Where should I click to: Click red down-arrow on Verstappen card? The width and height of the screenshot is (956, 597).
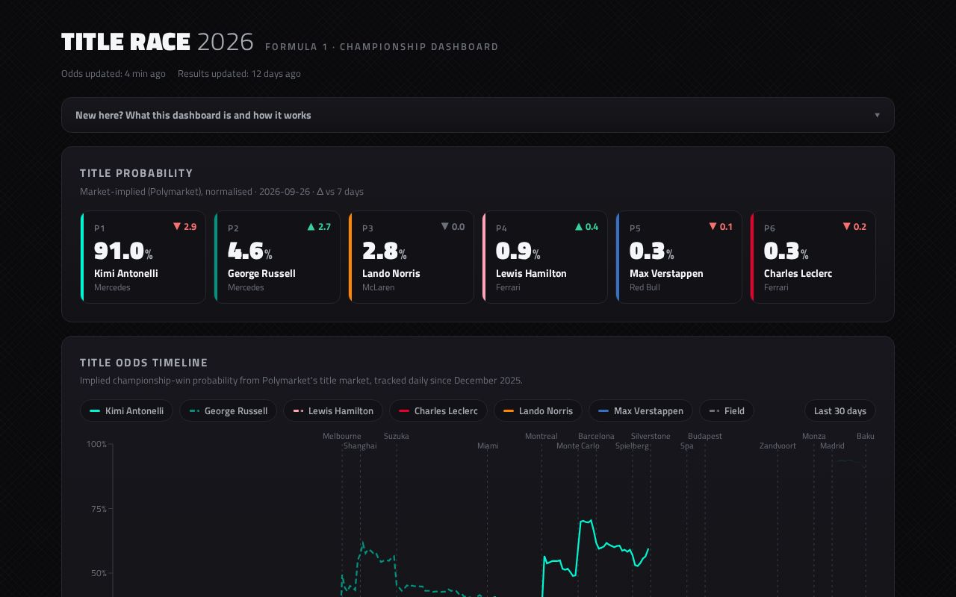[x=713, y=226]
